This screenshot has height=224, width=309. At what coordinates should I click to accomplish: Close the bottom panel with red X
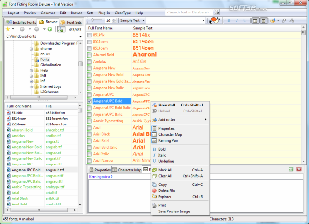pyautogui.click(x=299, y=169)
